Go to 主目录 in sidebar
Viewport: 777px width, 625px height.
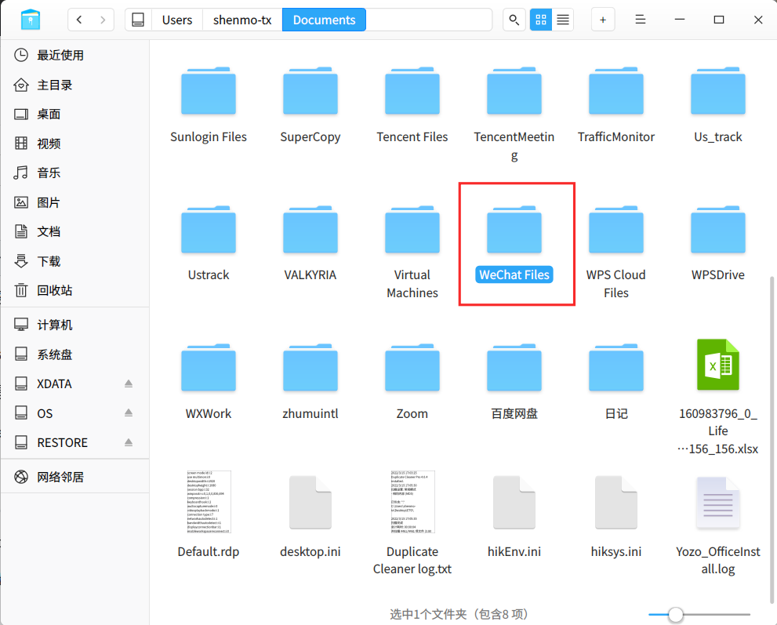click(x=74, y=85)
